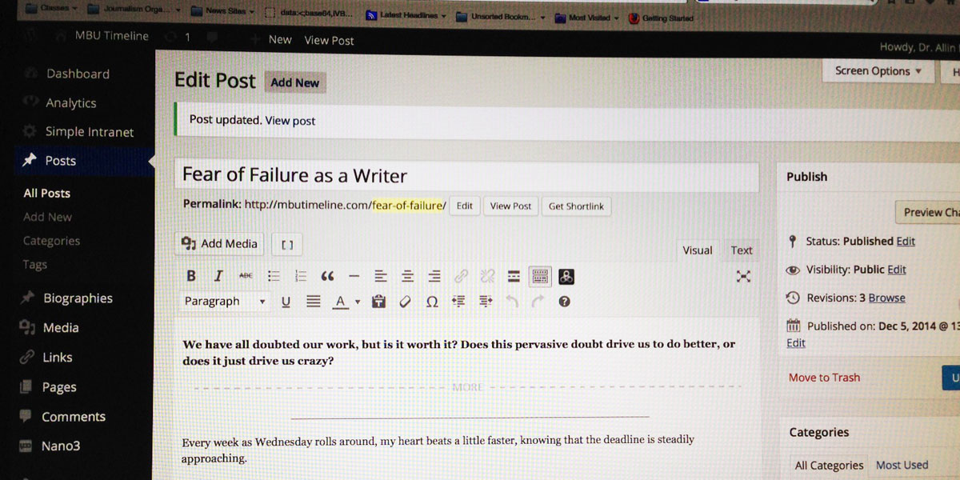Image resolution: width=960 pixels, height=480 pixels.
Task: Toggle strikethrough formatting
Action: click(246, 276)
